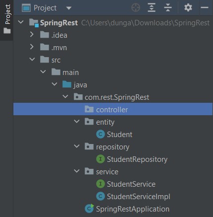Click the Collapse All toolbar icon
The image size is (213, 217).
click(x=168, y=7)
